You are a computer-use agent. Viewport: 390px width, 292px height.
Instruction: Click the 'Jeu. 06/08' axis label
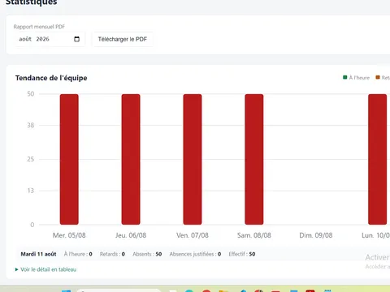131,235
